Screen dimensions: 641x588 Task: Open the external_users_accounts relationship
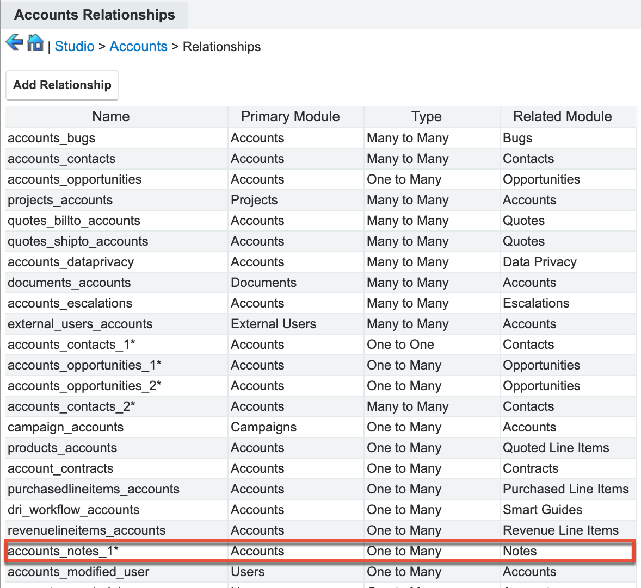tap(80, 324)
